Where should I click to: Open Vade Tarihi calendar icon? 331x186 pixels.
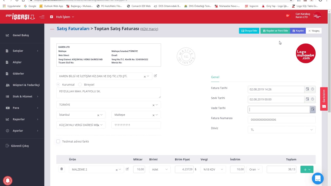pos(313,110)
